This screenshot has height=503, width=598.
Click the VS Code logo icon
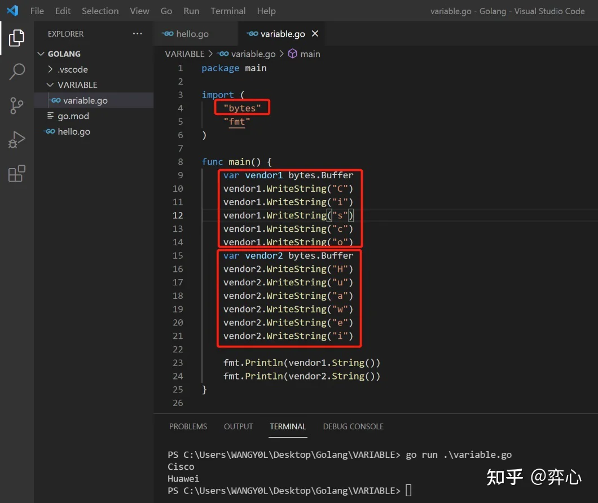tap(12, 10)
